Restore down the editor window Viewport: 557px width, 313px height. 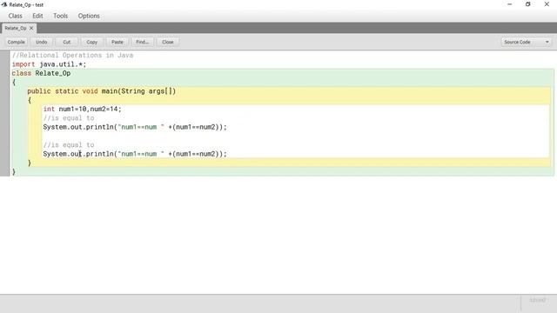(528, 4)
